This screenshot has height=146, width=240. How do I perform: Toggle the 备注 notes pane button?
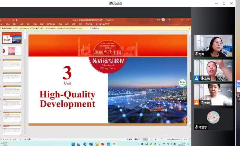(x=129, y=139)
